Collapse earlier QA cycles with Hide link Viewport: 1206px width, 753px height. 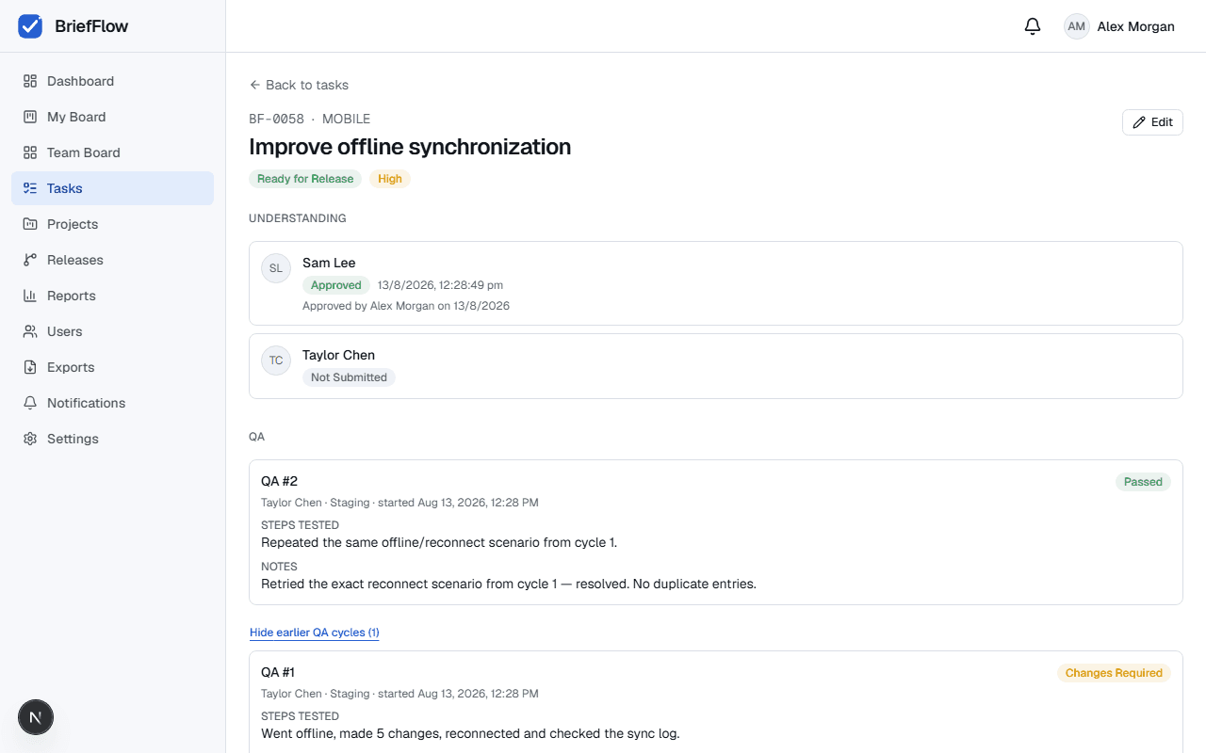click(x=315, y=633)
